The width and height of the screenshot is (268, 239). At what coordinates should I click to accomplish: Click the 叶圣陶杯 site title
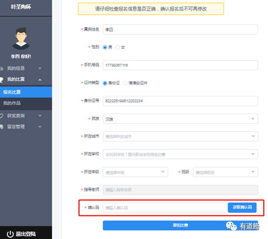21,7
